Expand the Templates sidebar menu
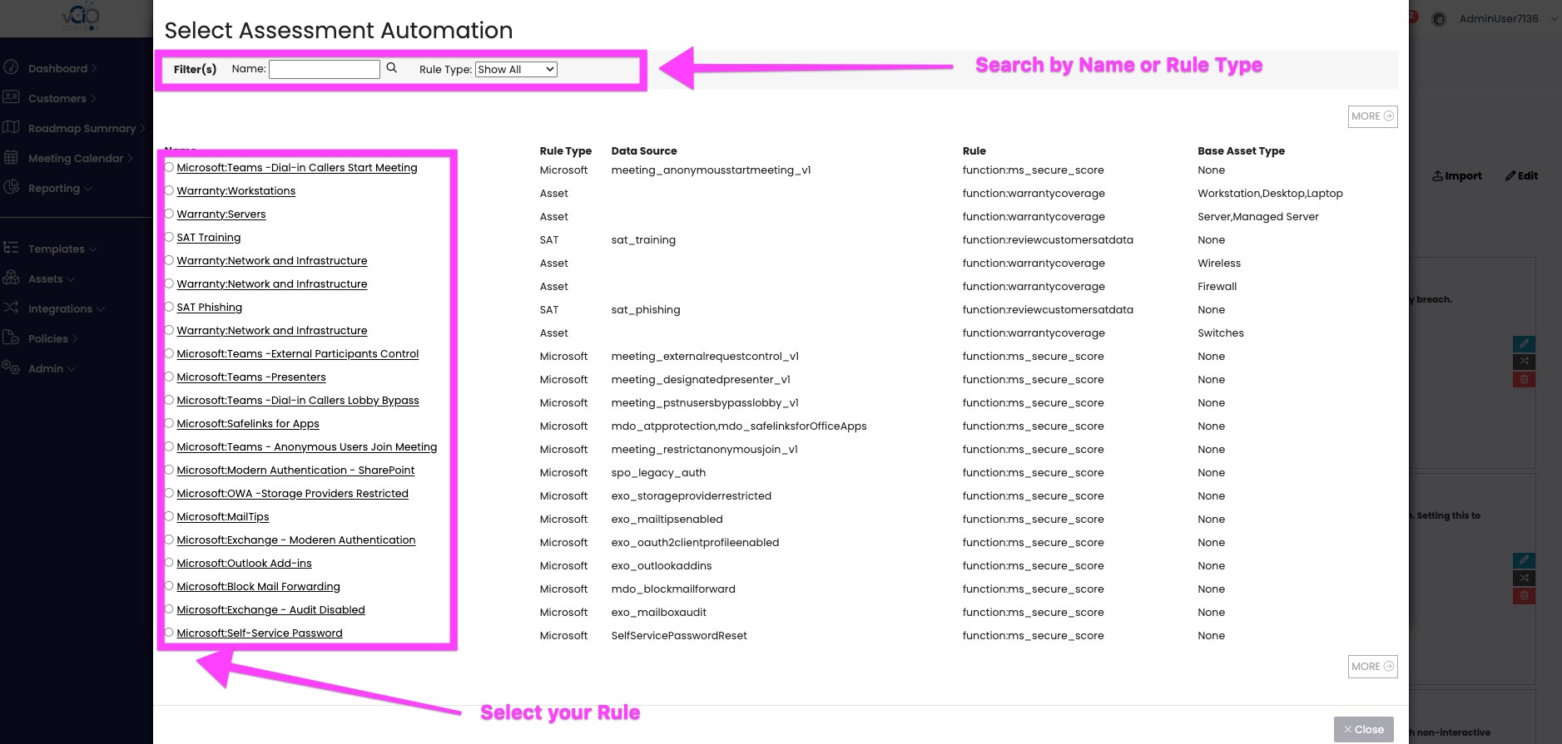Screen dimensions: 1562x744 click(93, 249)
